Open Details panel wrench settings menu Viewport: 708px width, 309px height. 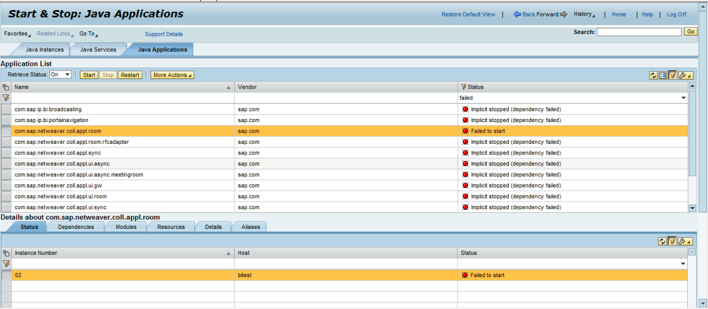685,242
